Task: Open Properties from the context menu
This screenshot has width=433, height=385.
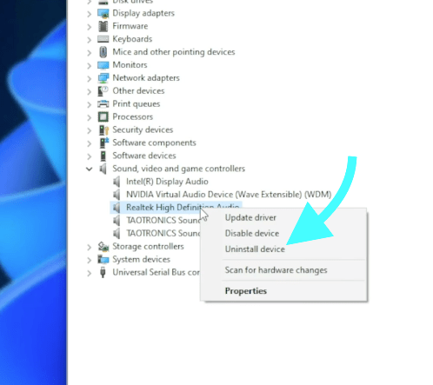Action: 246,291
